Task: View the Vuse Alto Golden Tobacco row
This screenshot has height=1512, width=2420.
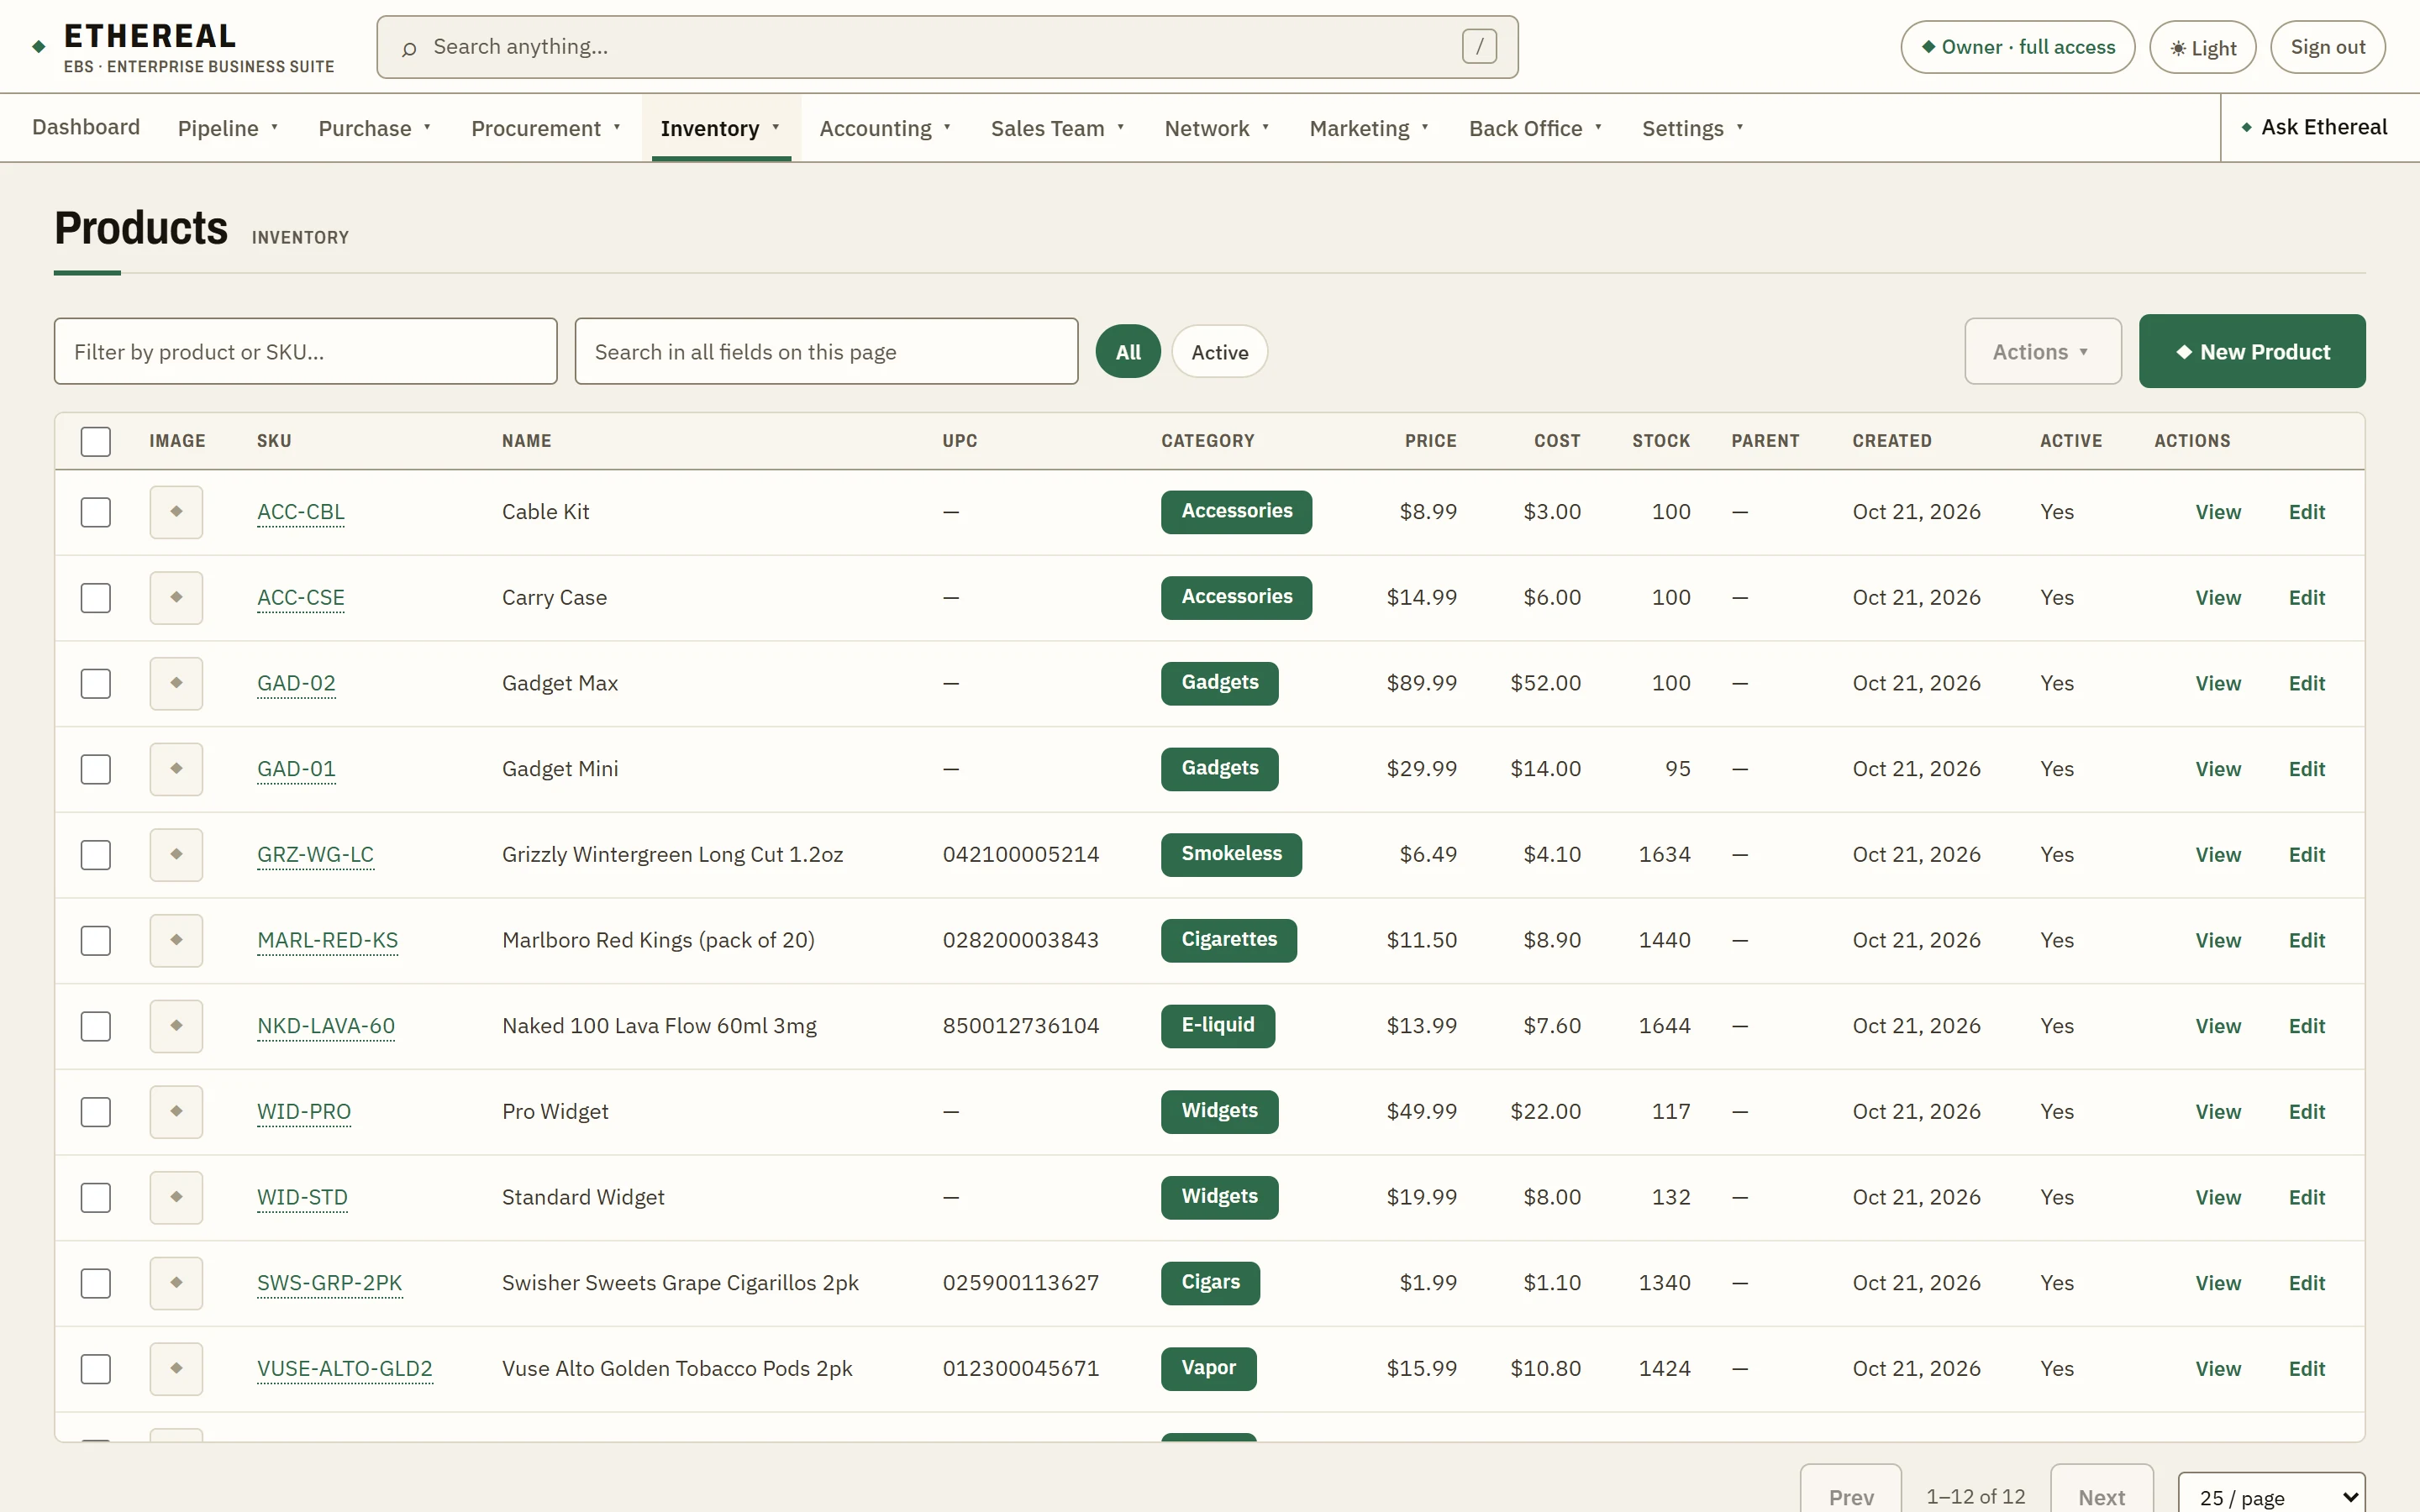Action: coord(2217,1369)
